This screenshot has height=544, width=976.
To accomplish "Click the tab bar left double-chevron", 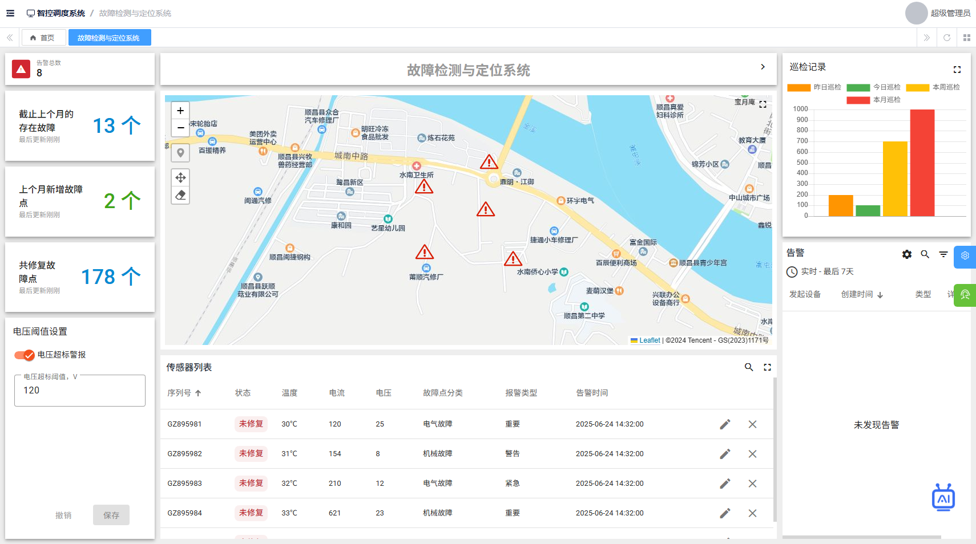I will [10, 38].
